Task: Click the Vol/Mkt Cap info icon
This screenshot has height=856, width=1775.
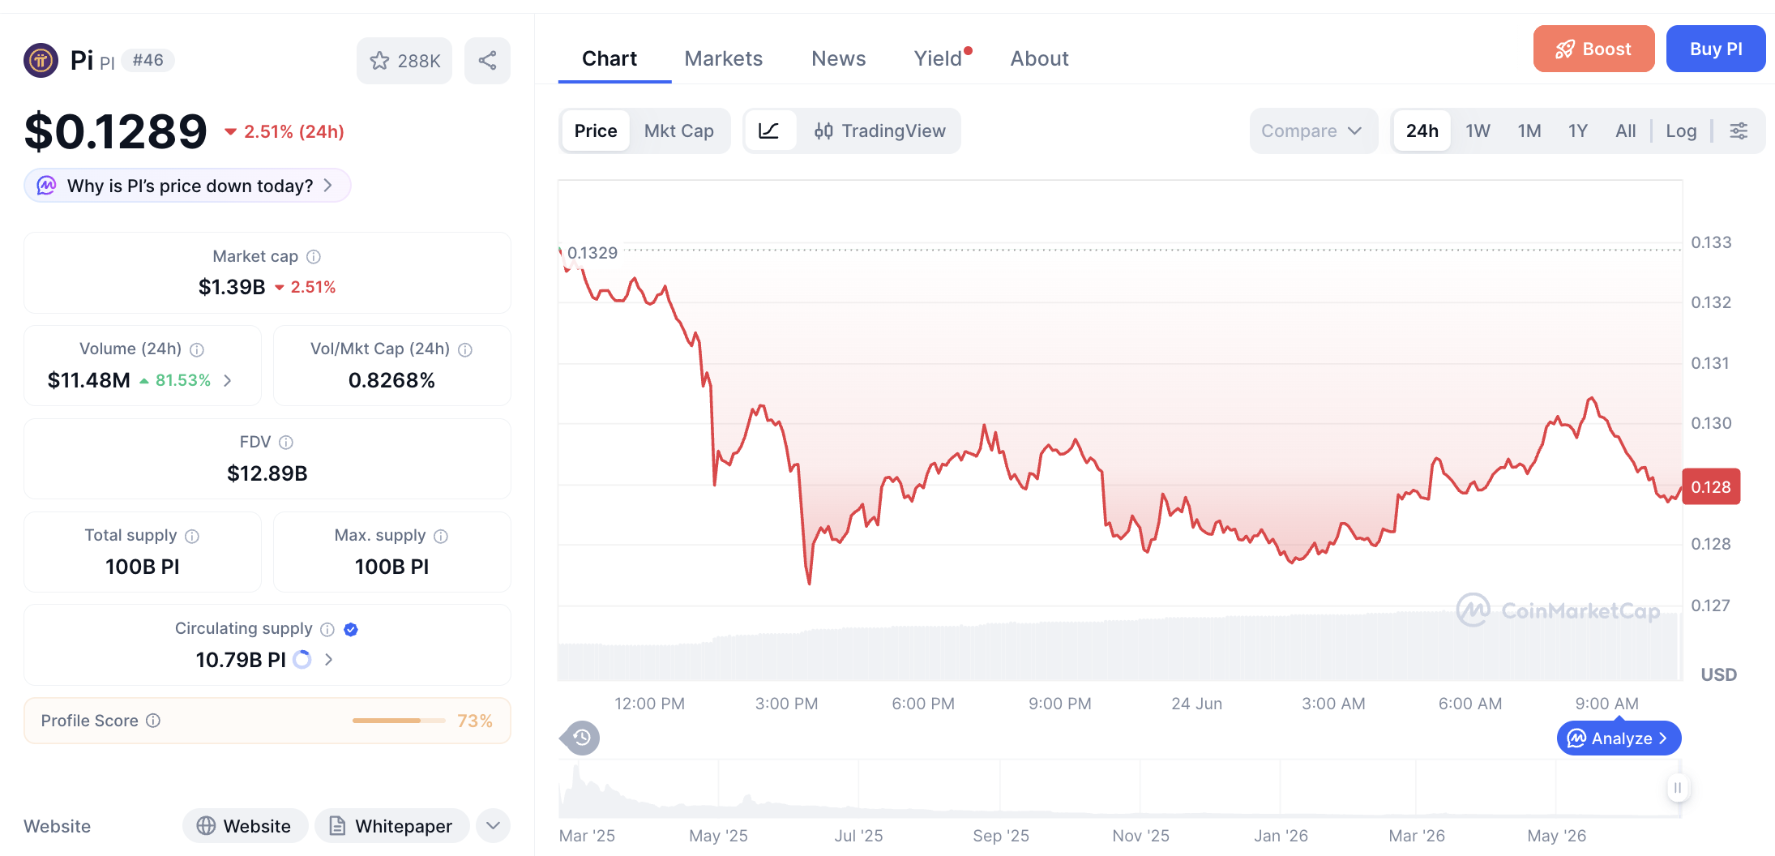Action: [x=465, y=349]
